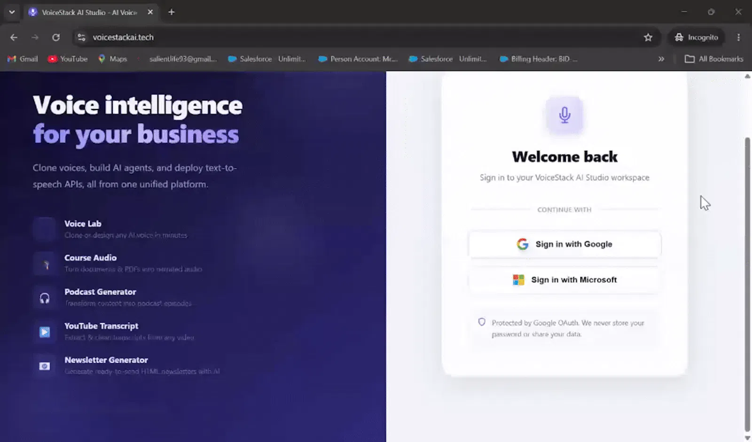Click the CONTINUE WITH label

[564, 209]
